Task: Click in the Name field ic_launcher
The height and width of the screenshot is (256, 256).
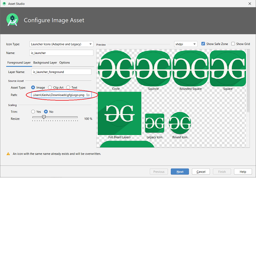Action: coord(61,53)
